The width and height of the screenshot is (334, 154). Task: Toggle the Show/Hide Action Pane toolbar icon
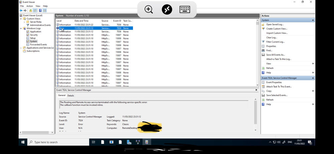[44, 10]
